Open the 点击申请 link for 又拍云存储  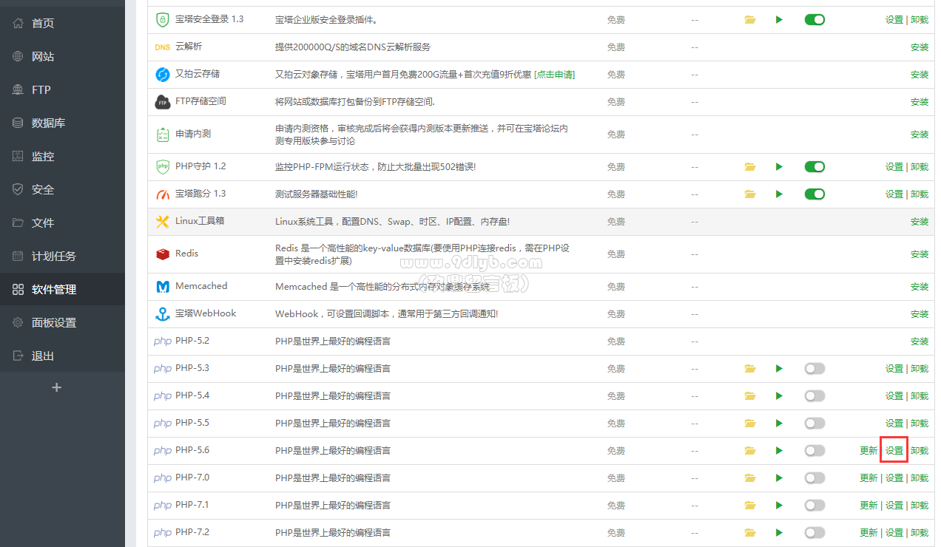554,75
